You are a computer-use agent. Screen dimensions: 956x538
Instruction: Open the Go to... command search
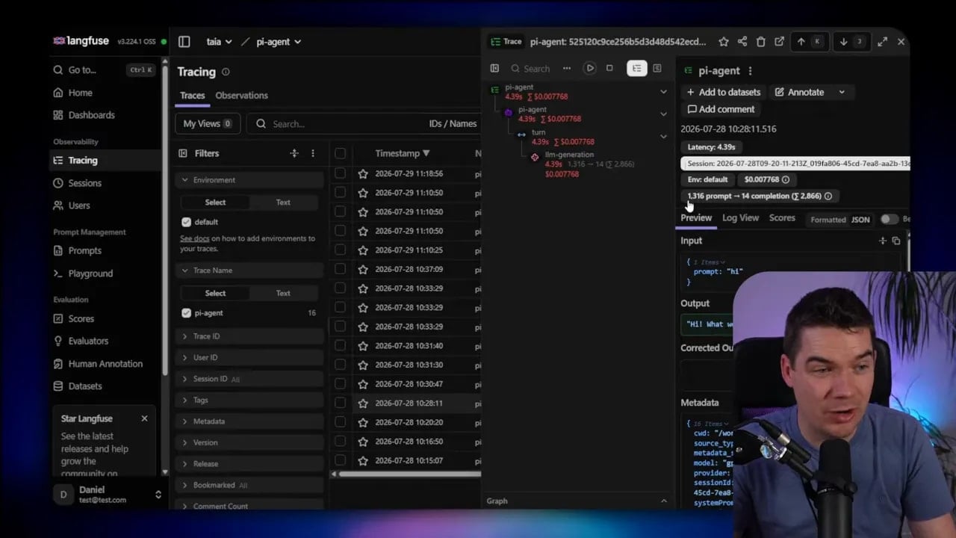(x=104, y=70)
